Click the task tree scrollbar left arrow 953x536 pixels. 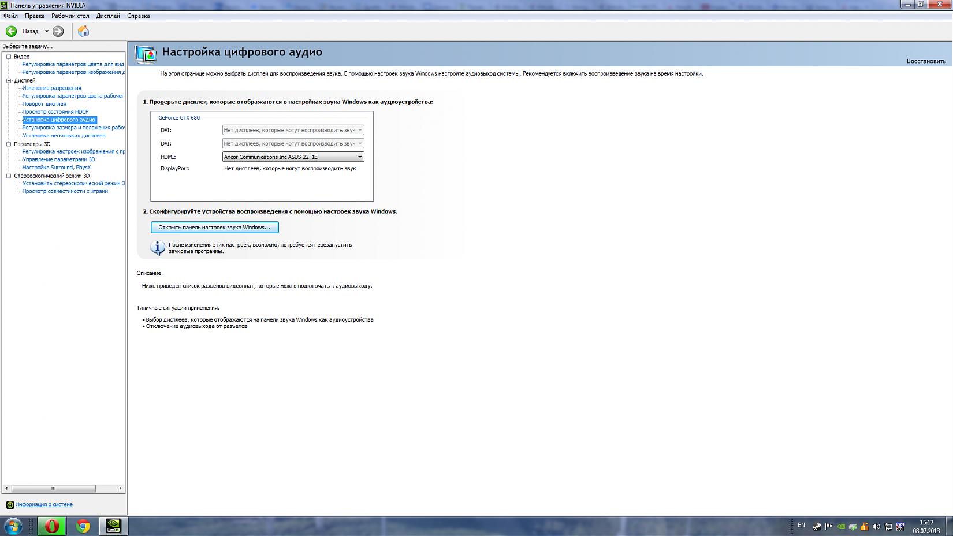coord(7,489)
